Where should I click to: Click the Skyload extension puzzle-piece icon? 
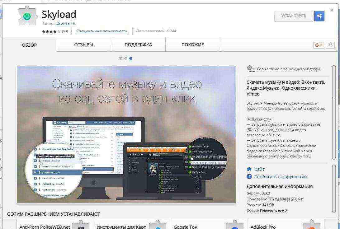click(27, 16)
